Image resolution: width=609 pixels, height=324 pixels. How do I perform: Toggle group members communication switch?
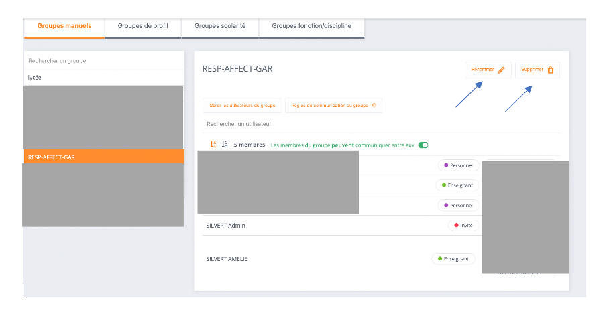coord(423,145)
